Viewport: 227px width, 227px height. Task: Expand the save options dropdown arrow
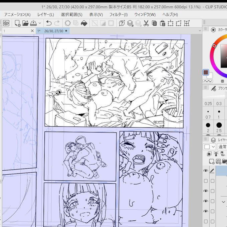pyautogui.click(x=40, y=23)
